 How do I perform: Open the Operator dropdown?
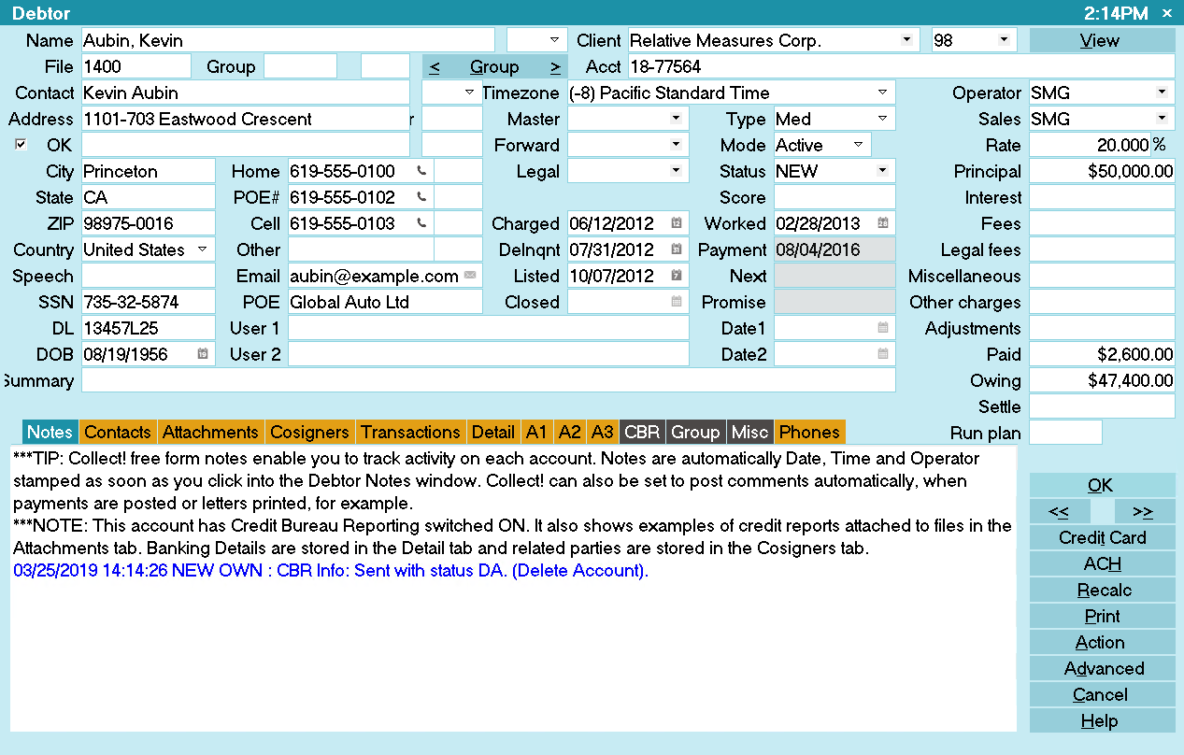click(x=1162, y=93)
